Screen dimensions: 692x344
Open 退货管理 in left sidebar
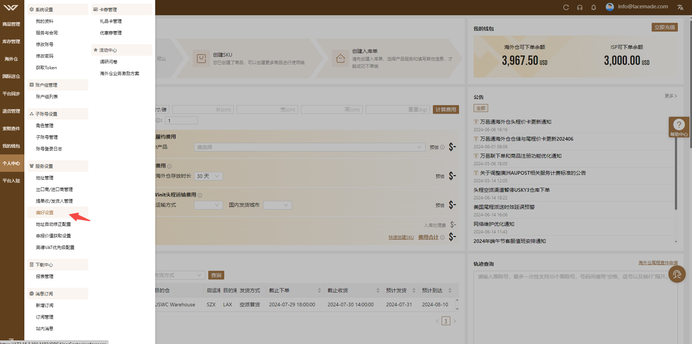[x=11, y=111]
